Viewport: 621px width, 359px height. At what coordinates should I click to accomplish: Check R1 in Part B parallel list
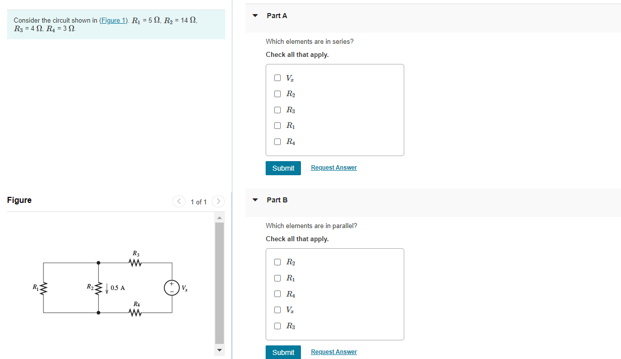(x=278, y=278)
